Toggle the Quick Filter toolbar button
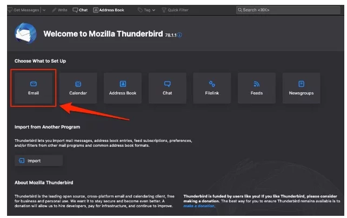 pyautogui.click(x=175, y=10)
